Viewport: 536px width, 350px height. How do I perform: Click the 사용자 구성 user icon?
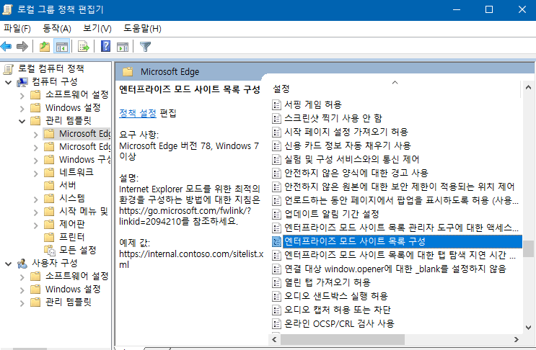(22, 264)
